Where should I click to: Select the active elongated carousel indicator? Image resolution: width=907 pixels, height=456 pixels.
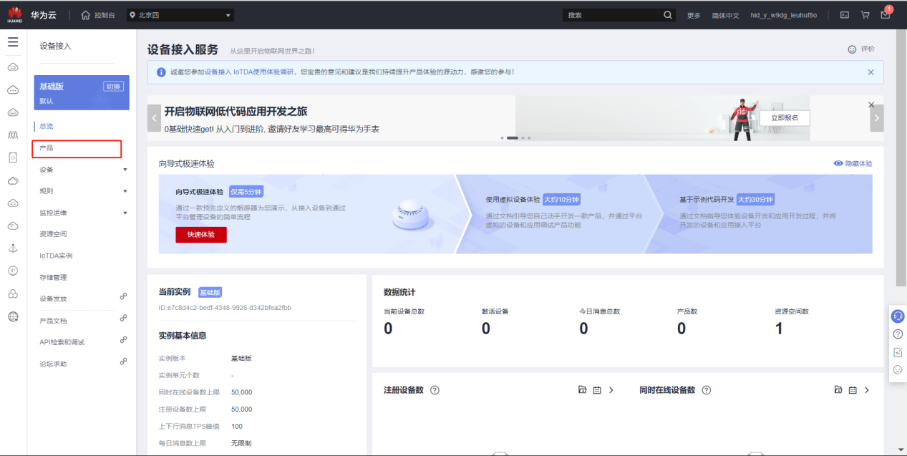pyautogui.click(x=513, y=137)
